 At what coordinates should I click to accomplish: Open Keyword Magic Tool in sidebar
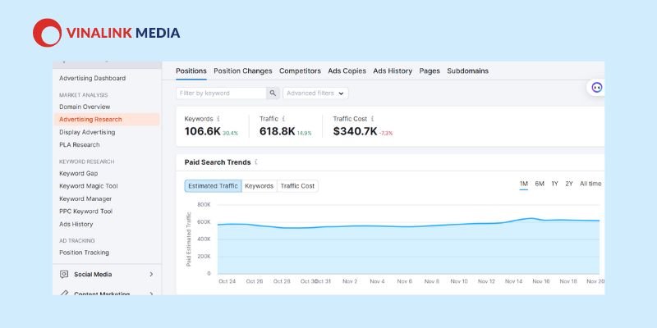[89, 186]
